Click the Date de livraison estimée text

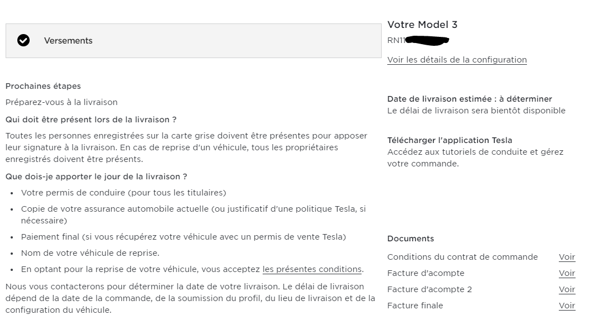point(469,99)
